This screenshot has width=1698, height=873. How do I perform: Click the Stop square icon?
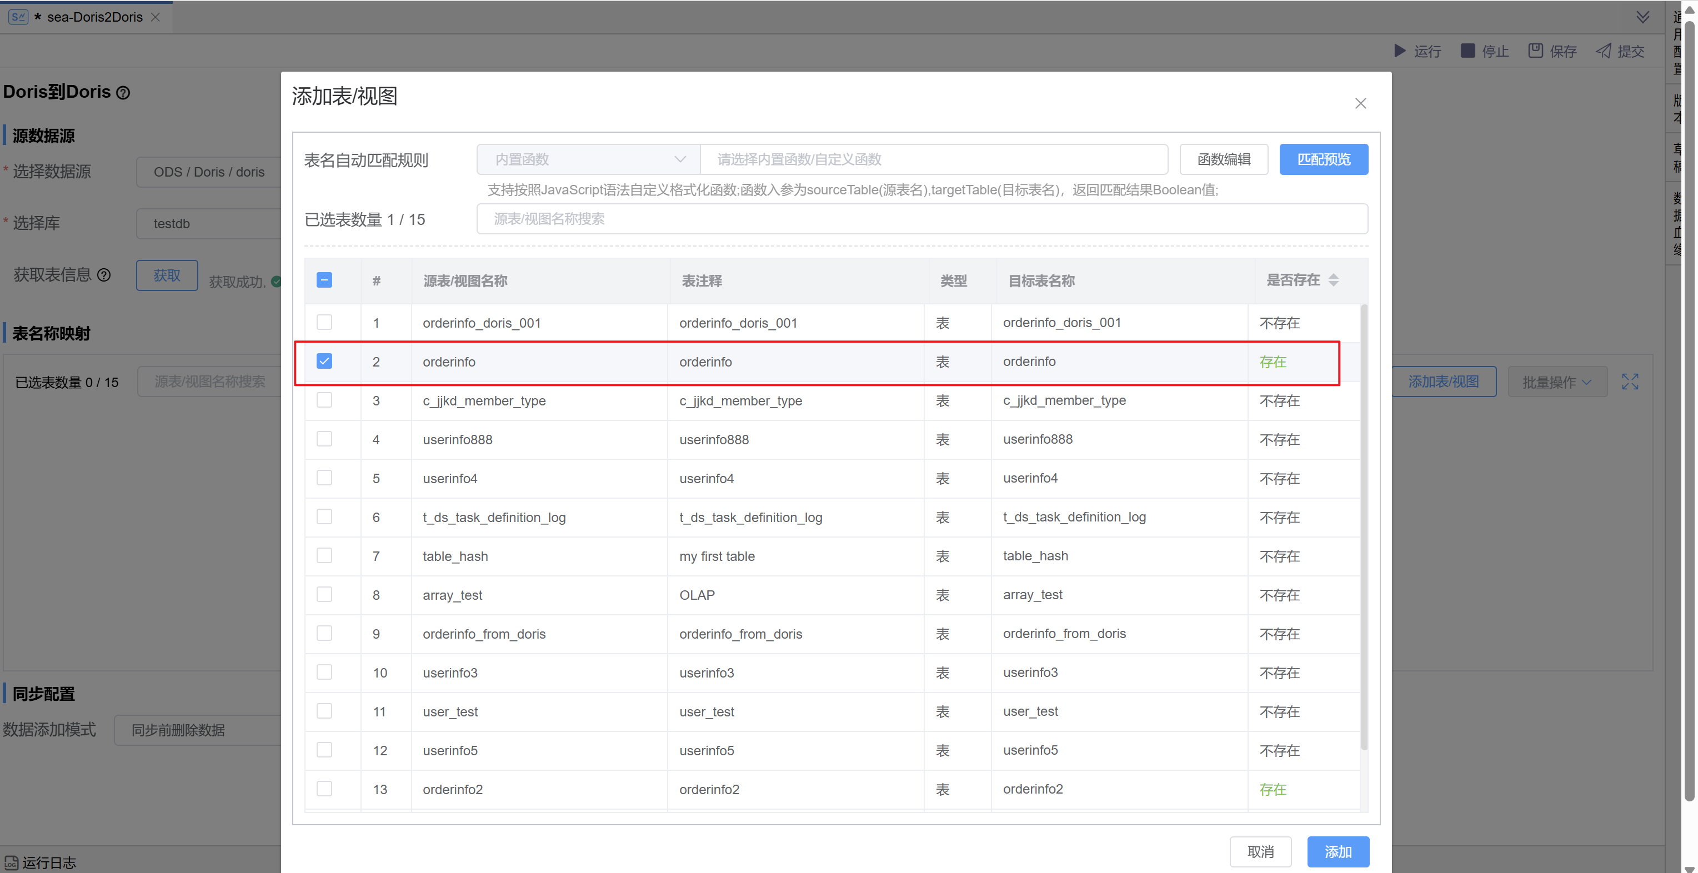pyautogui.click(x=1467, y=51)
